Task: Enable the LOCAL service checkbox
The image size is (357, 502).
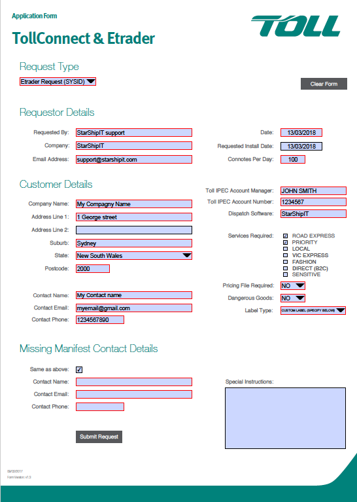Action: (285, 249)
